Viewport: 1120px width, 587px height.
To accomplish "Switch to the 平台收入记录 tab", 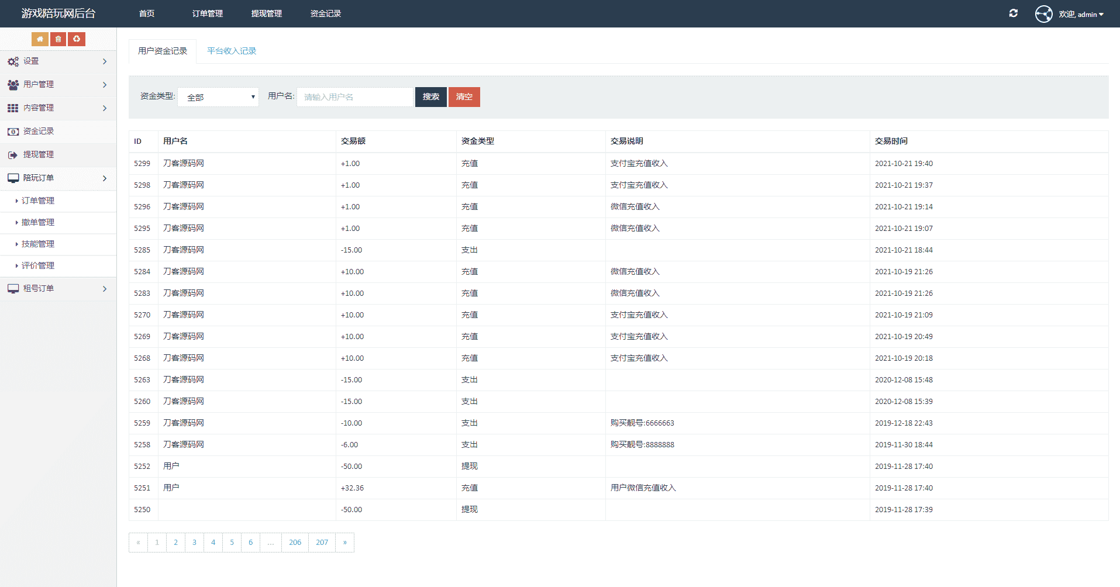I will tap(232, 51).
